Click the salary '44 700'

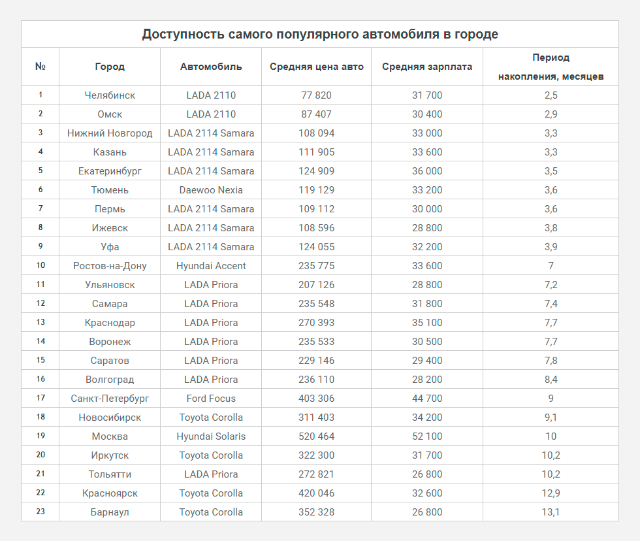pos(427,399)
